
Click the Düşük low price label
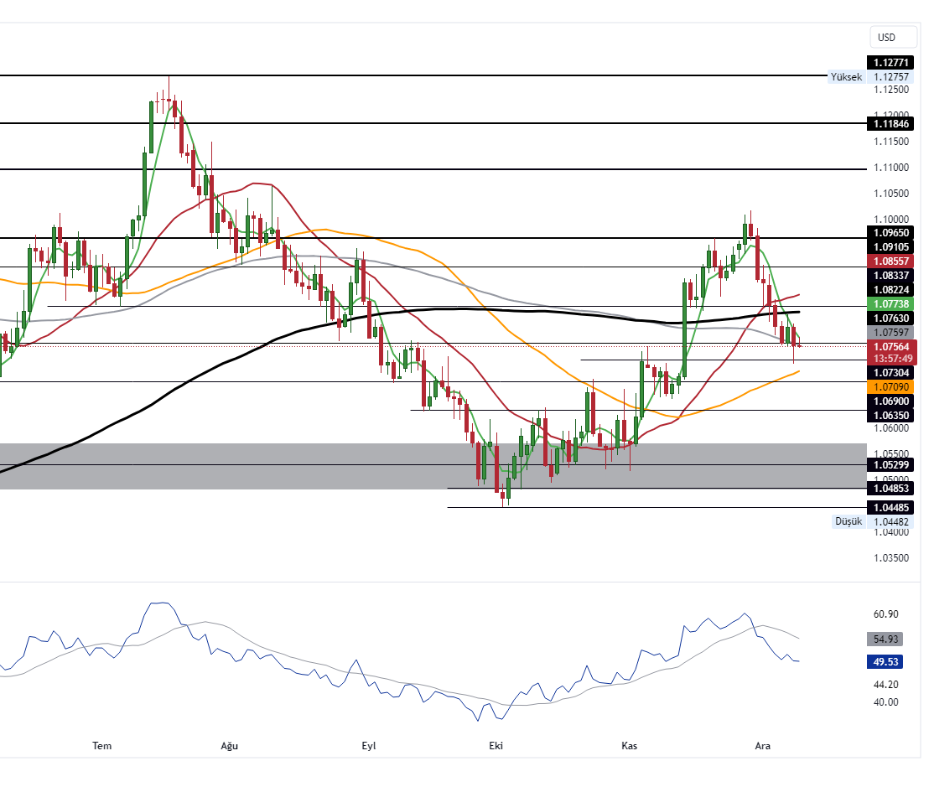click(848, 521)
